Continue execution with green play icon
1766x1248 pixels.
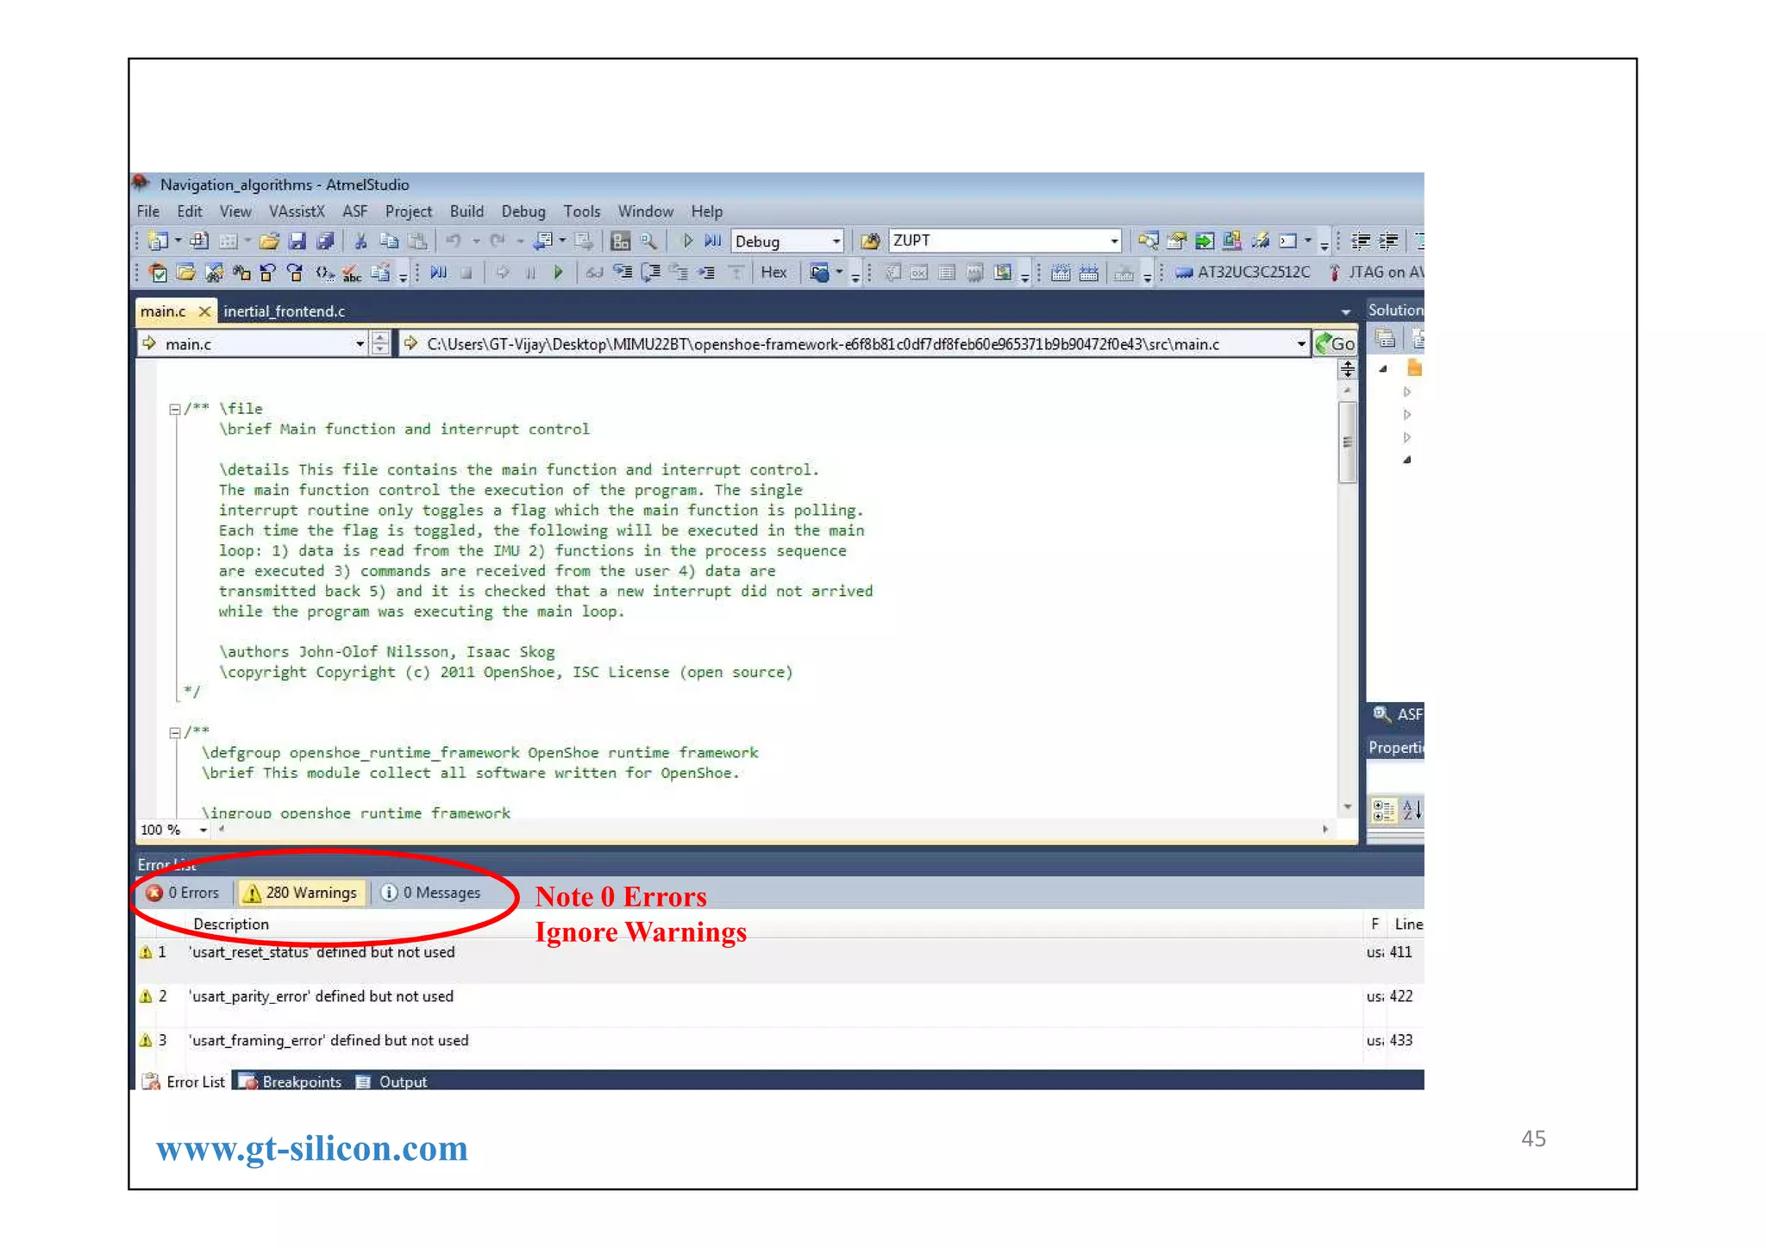tap(558, 273)
